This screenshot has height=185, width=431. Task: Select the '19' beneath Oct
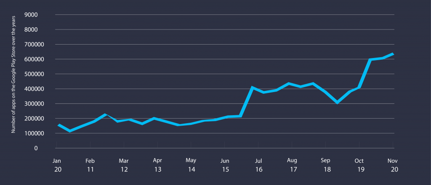(361, 169)
